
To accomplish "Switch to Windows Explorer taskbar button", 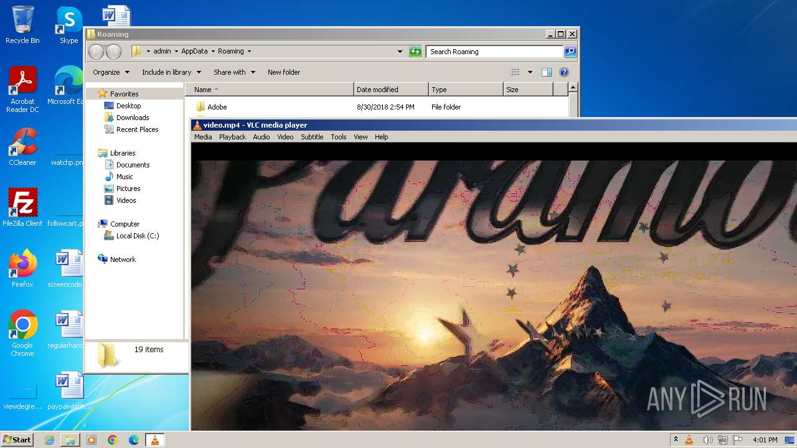I will [x=70, y=440].
